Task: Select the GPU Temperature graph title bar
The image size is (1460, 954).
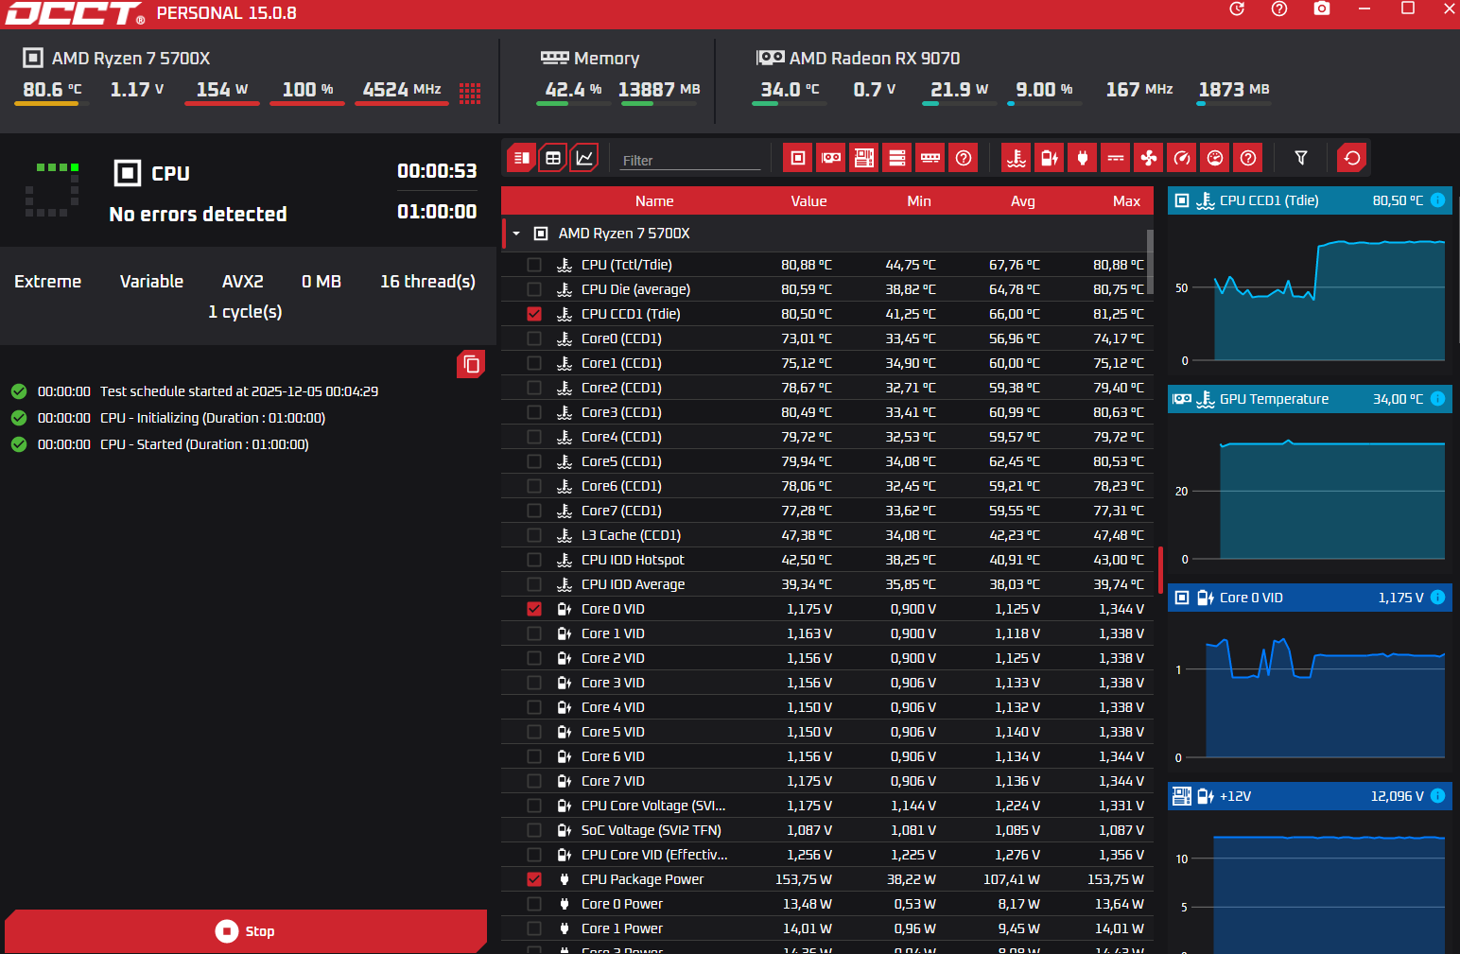Action: click(1310, 399)
